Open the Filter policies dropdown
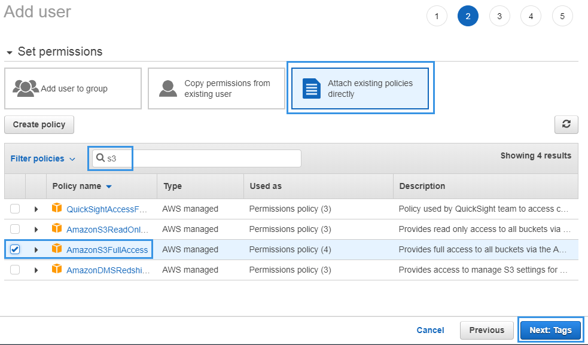 coord(42,158)
